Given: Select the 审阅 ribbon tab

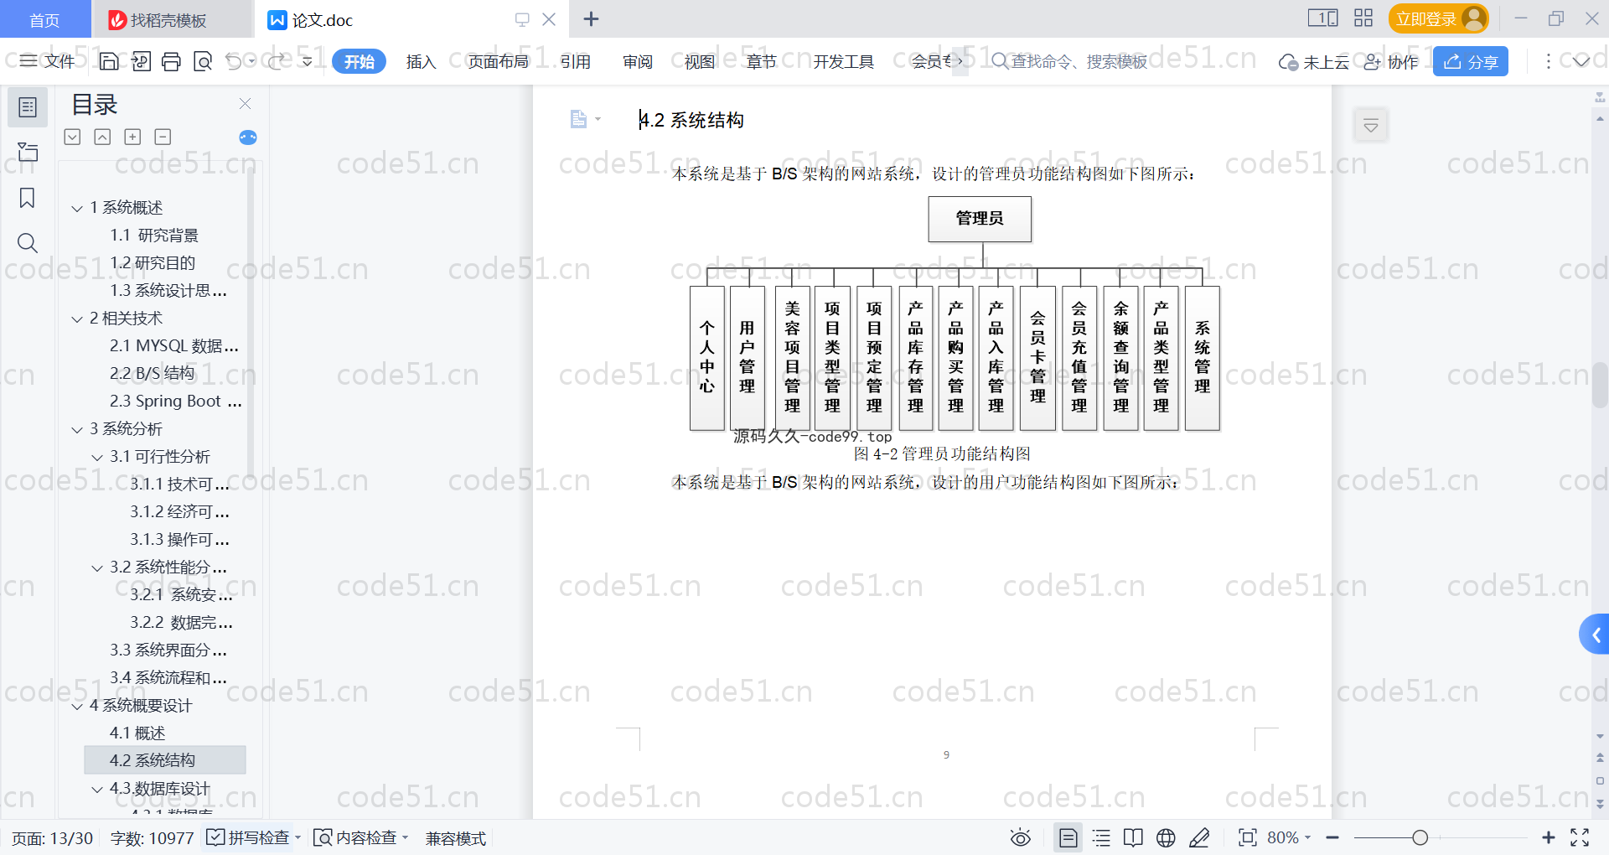Looking at the screenshot, I should (638, 61).
